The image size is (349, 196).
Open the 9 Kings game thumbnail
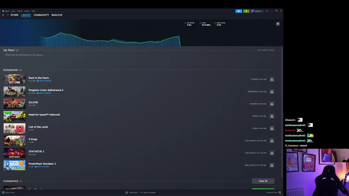click(14, 140)
